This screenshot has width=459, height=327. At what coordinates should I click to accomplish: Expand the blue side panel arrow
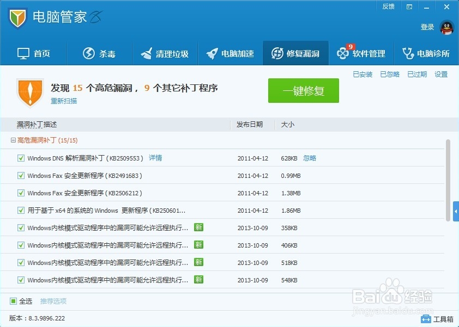[x=456, y=211]
